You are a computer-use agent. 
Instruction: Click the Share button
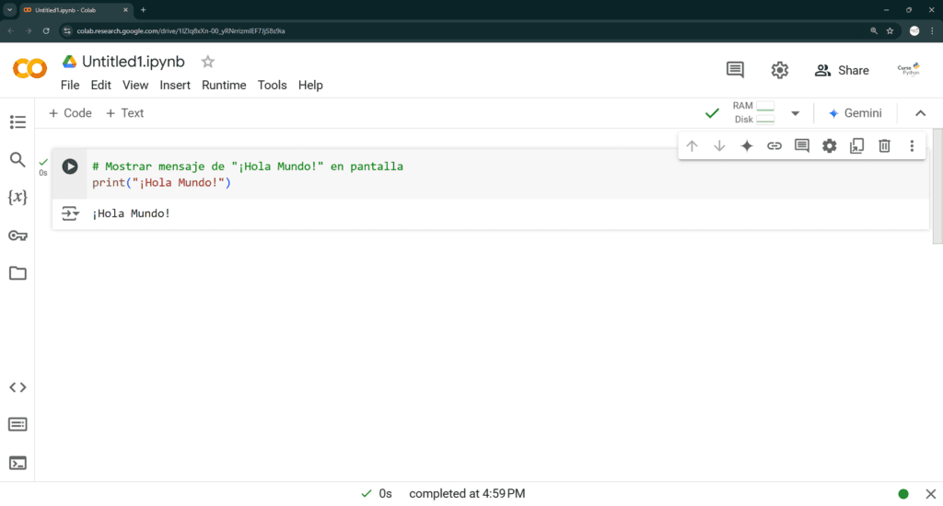(842, 70)
